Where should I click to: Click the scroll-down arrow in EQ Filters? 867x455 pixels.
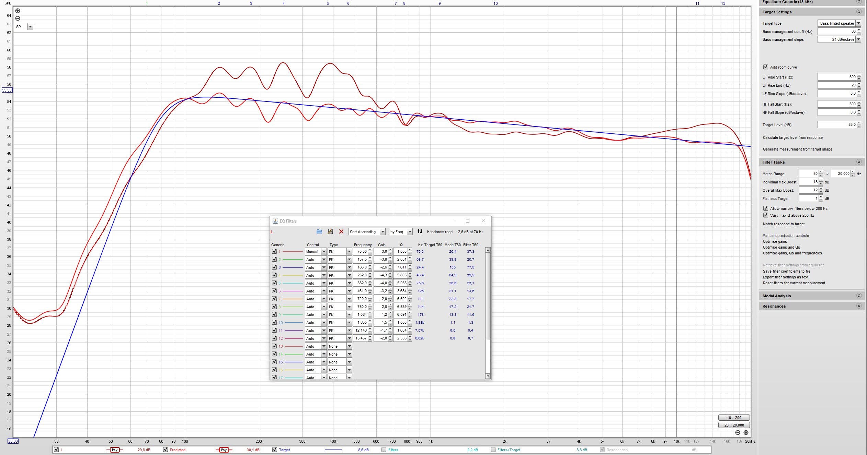tap(488, 376)
